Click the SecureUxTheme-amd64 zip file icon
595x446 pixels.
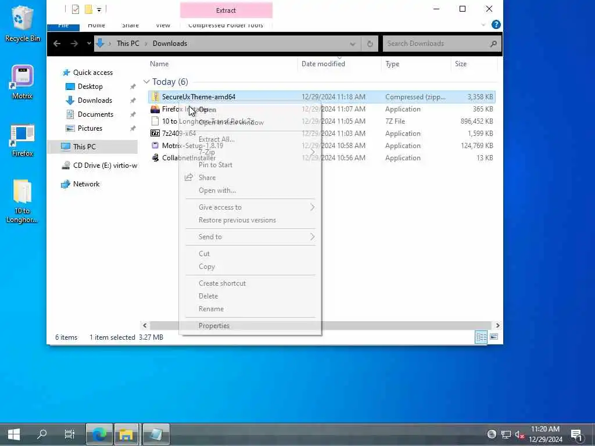tap(155, 97)
